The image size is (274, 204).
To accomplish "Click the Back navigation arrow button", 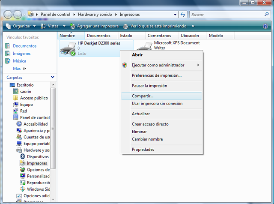I will [8, 15].
